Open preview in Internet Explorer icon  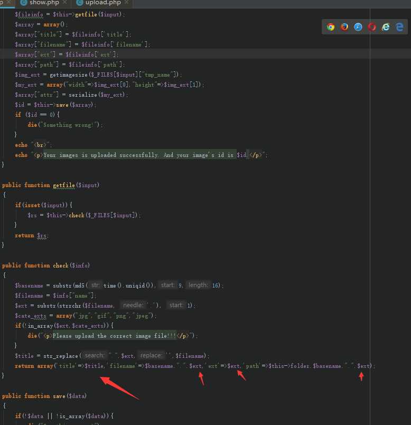[386, 27]
